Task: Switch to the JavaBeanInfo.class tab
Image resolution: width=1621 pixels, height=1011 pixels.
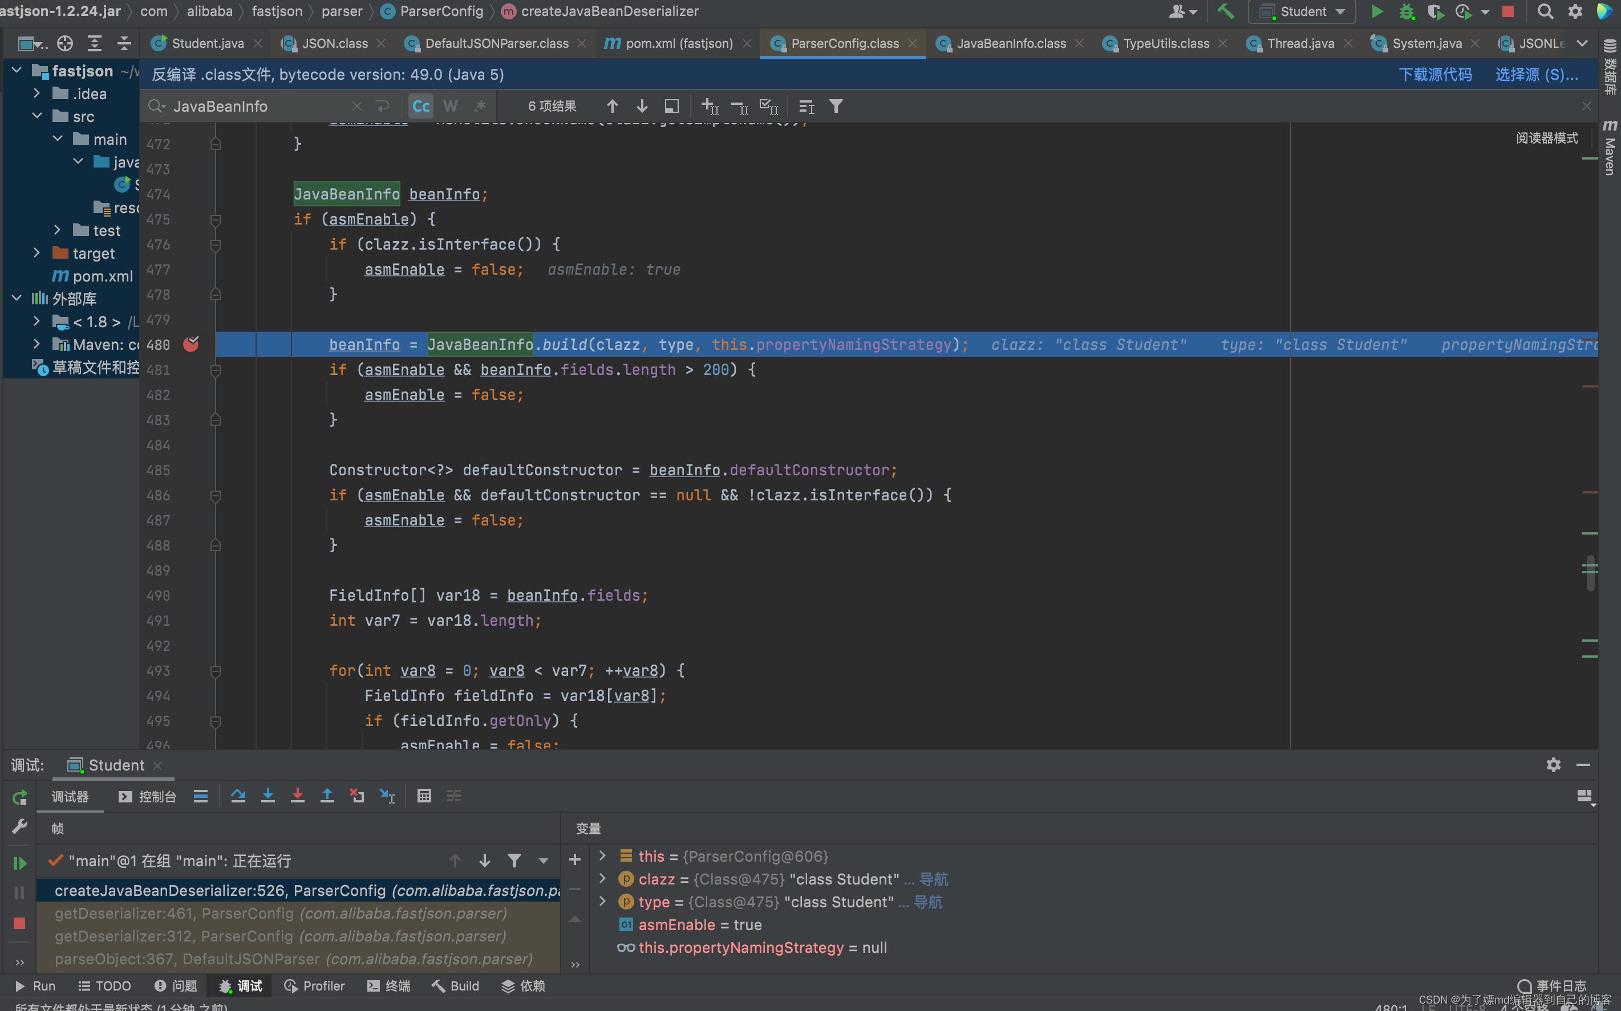Action: (1011, 43)
